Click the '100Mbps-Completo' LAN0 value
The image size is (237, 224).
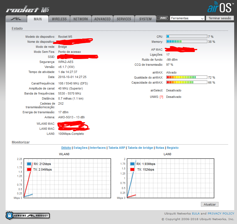(71, 134)
